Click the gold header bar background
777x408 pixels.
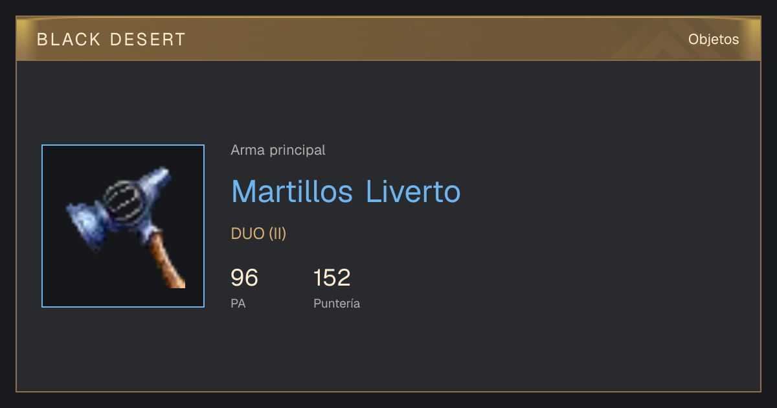point(388,39)
